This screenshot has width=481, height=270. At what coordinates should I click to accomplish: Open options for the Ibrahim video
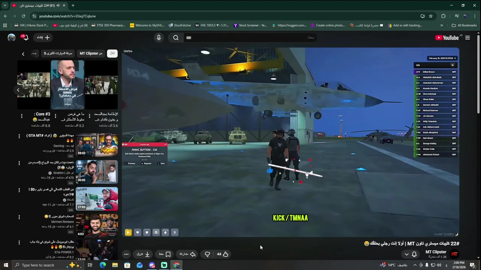(x=19, y=163)
